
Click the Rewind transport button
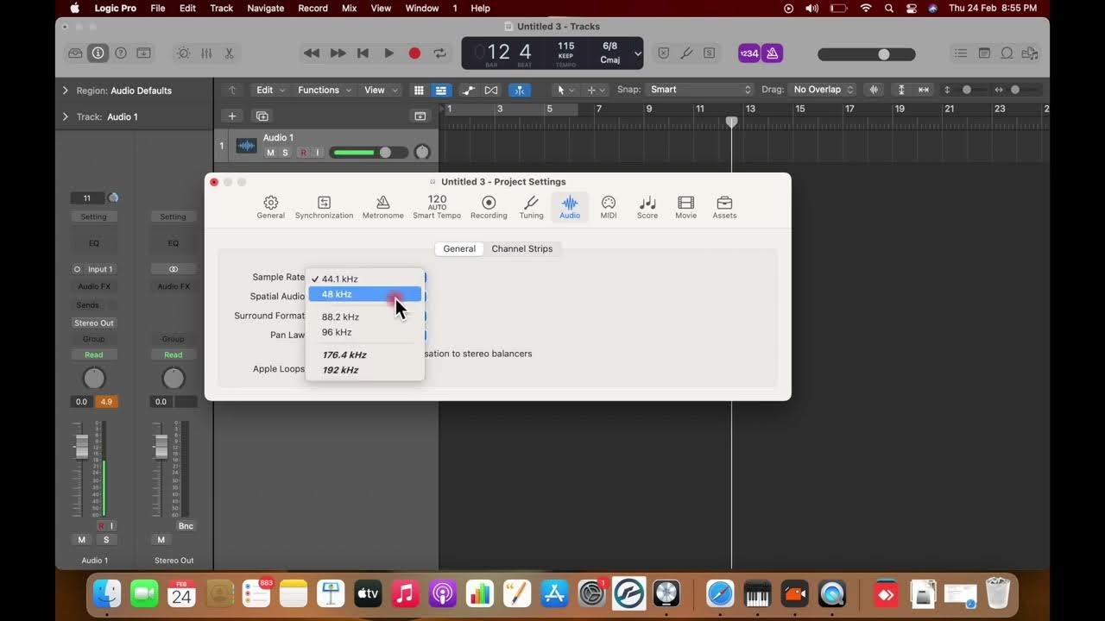[312, 53]
